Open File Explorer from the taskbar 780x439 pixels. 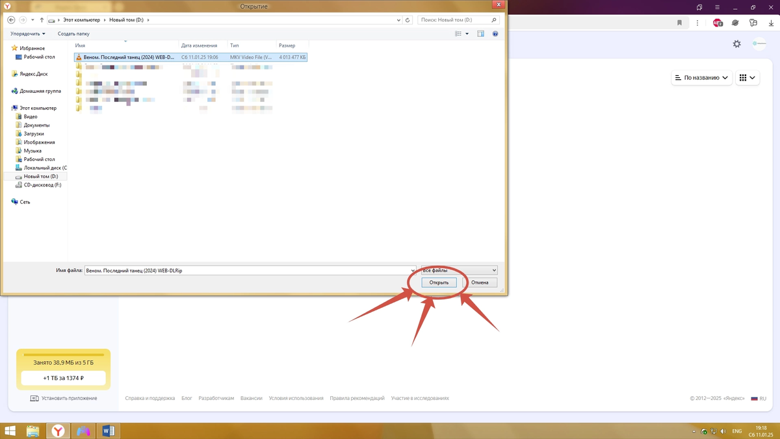[x=33, y=431]
